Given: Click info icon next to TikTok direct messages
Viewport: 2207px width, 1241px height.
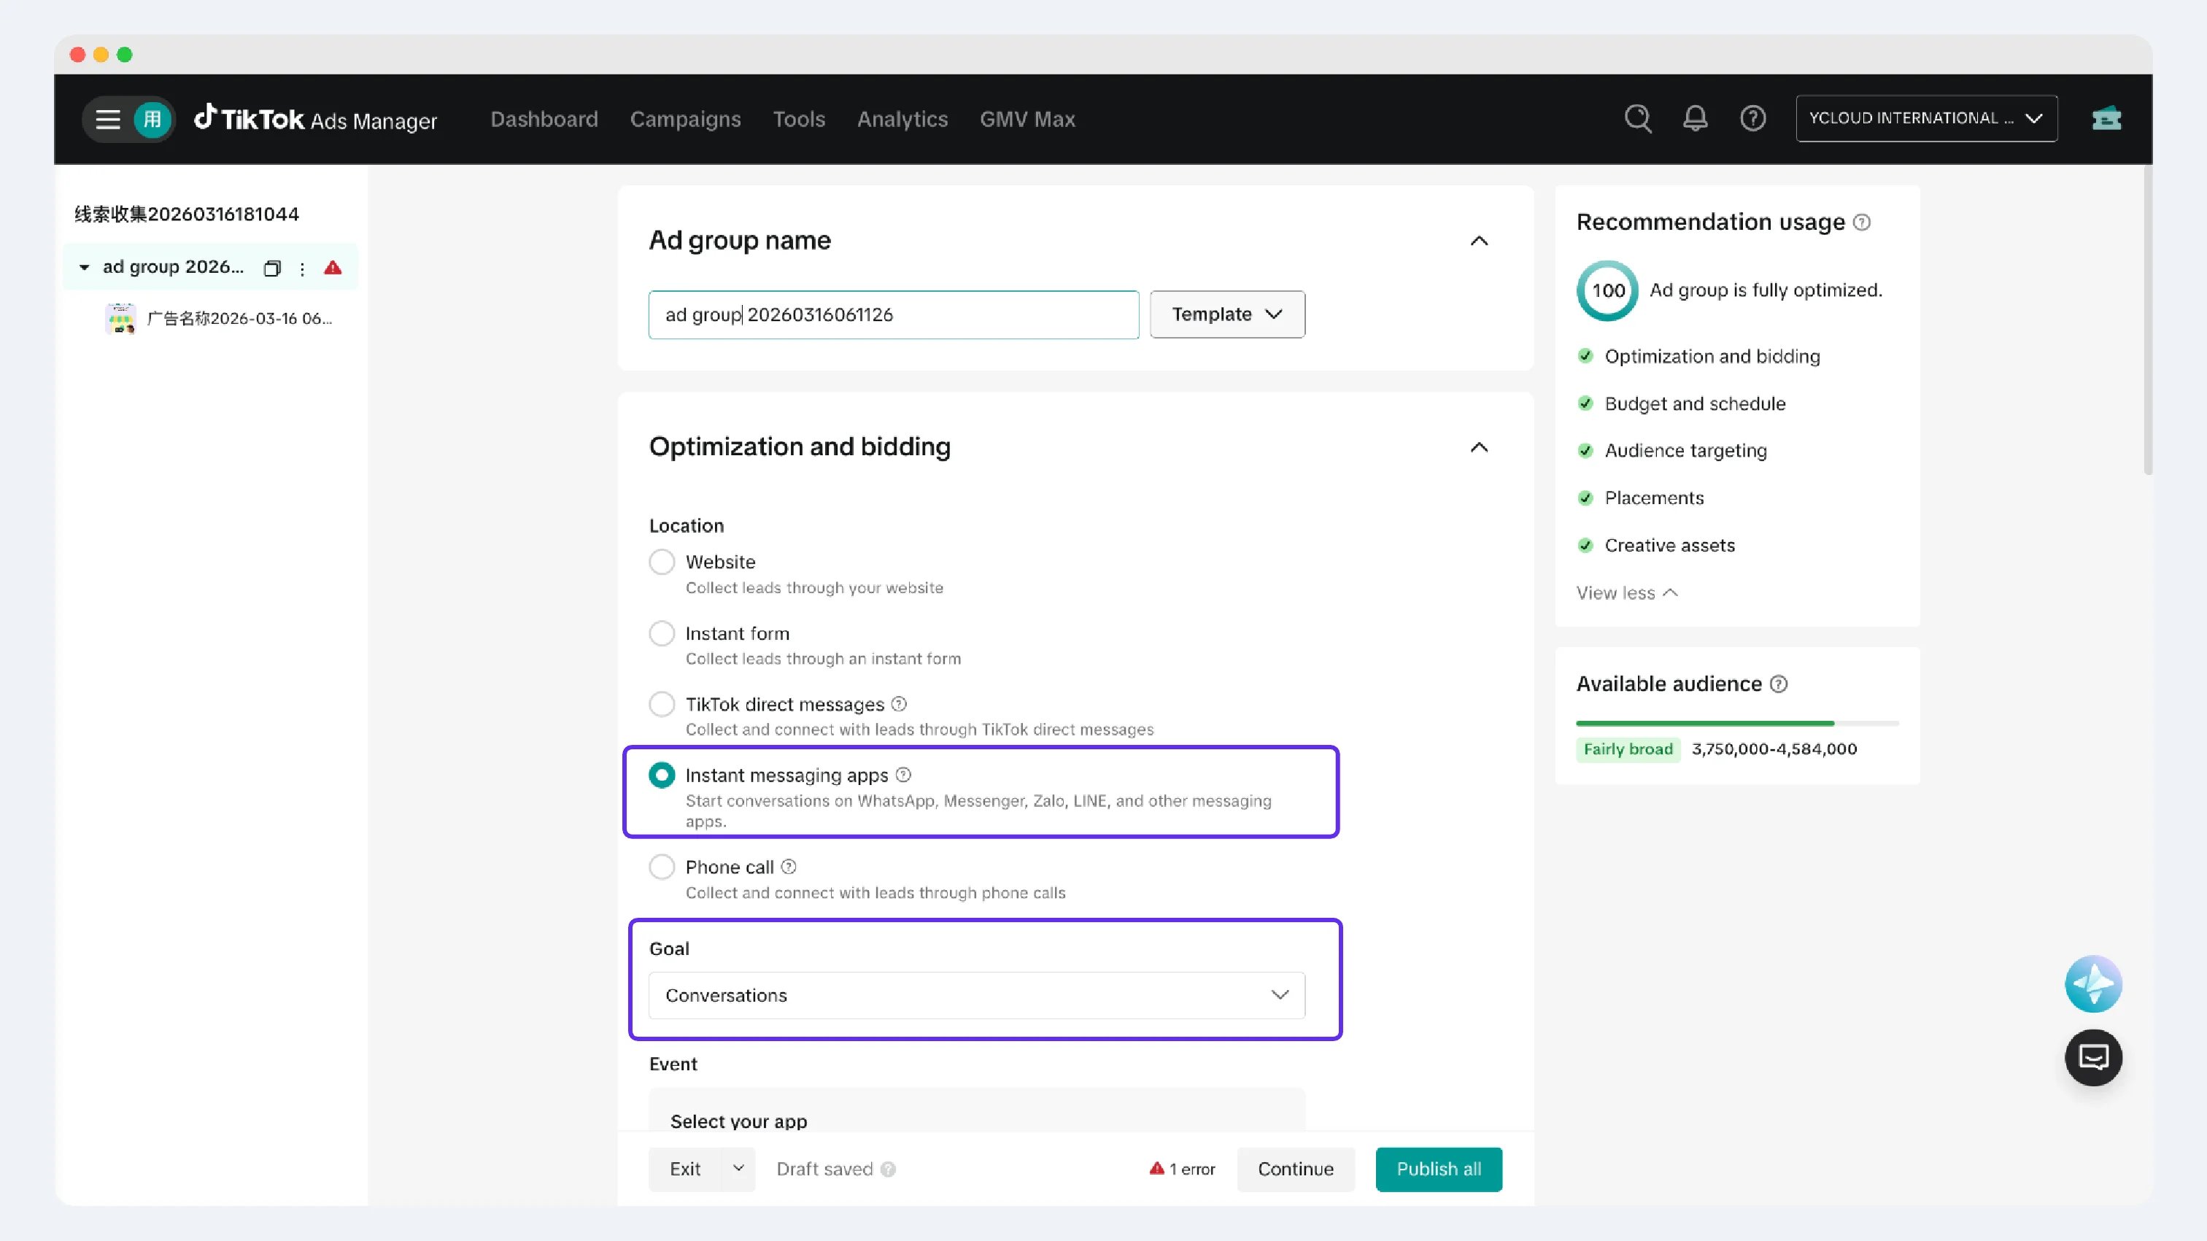Looking at the screenshot, I should [x=899, y=704].
